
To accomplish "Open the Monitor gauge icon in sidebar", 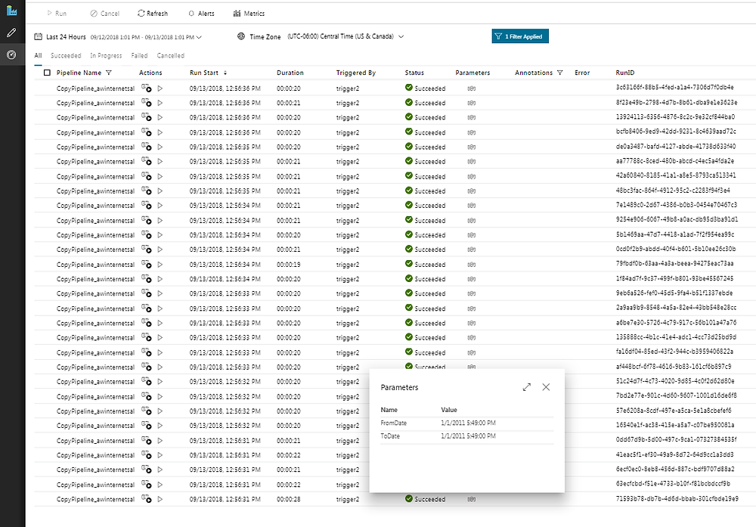I will 11,54.
